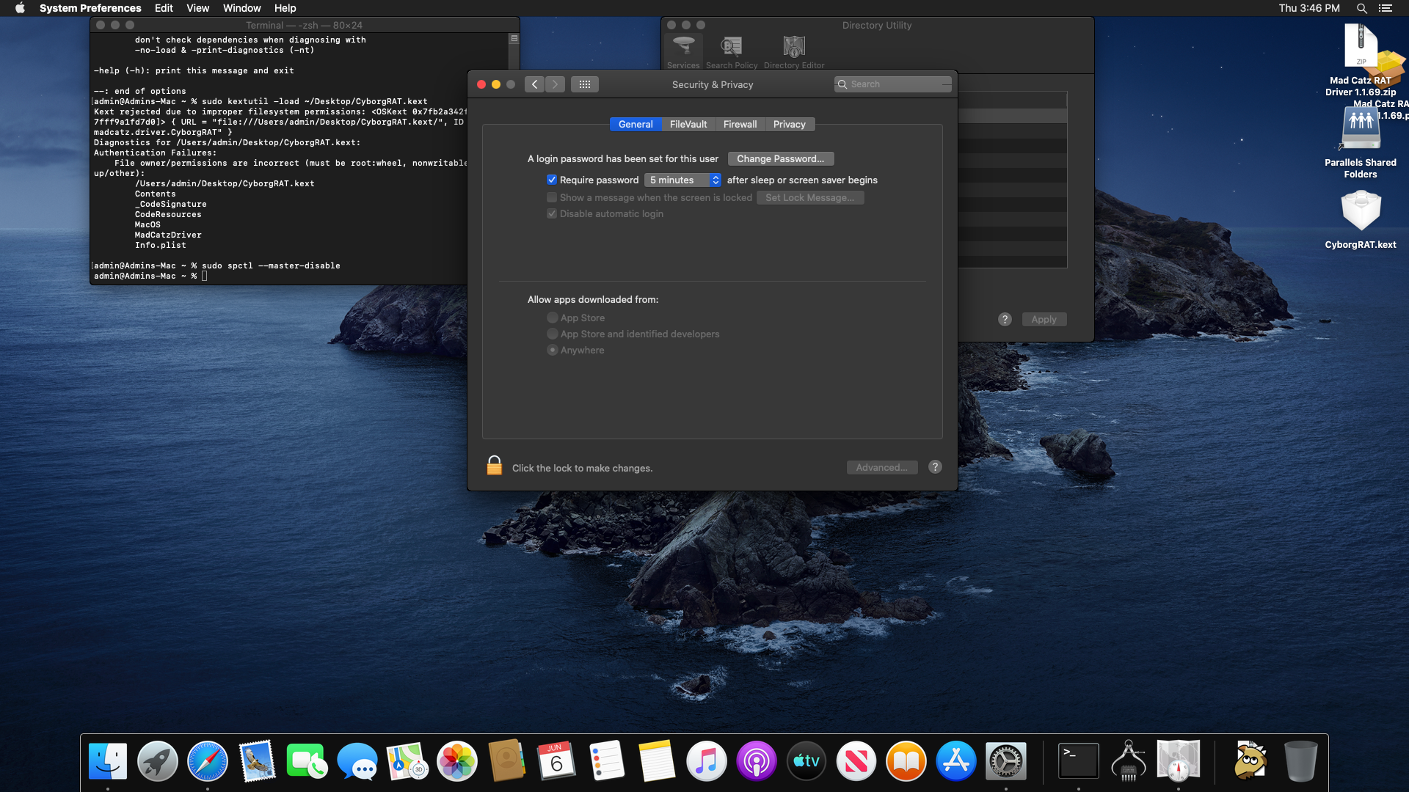Click the show all preferences grid icon
The width and height of the screenshot is (1409, 792).
(x=584, y=84)
